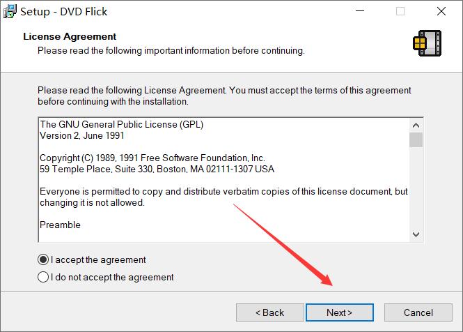The image size is (463, 332).
Task: Click the "Setup - DVD Flick" title bar text
Action: coord(64,12)
